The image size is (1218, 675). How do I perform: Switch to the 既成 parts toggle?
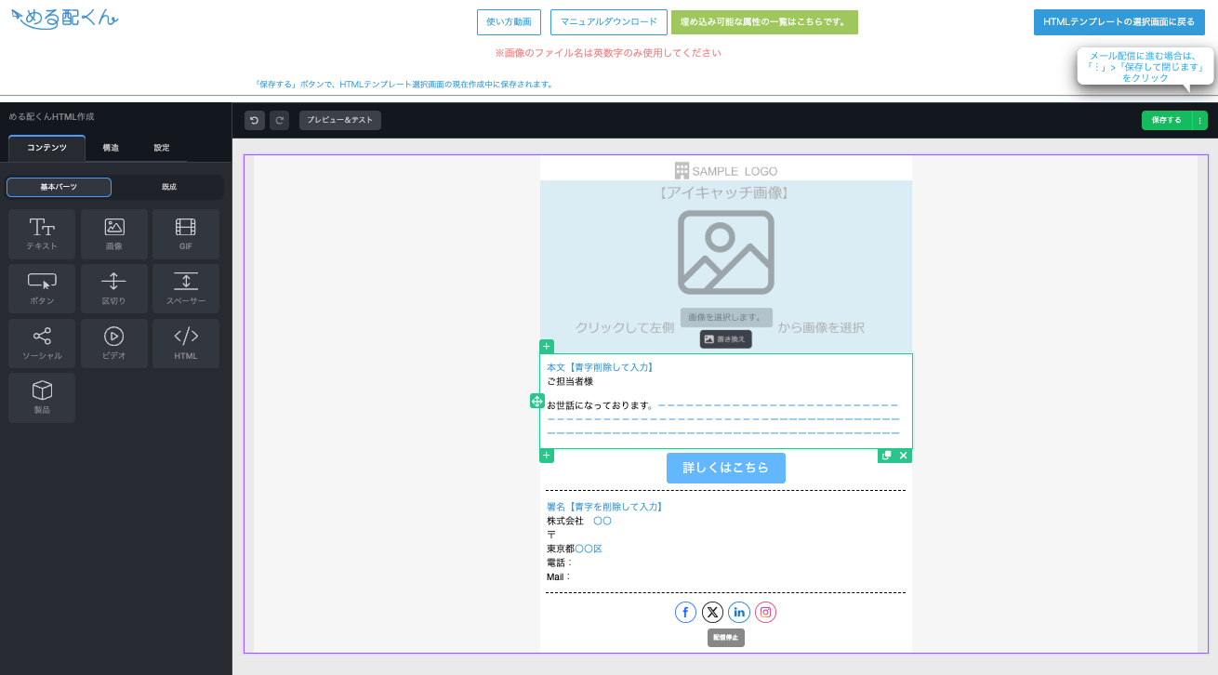point(168,188)
